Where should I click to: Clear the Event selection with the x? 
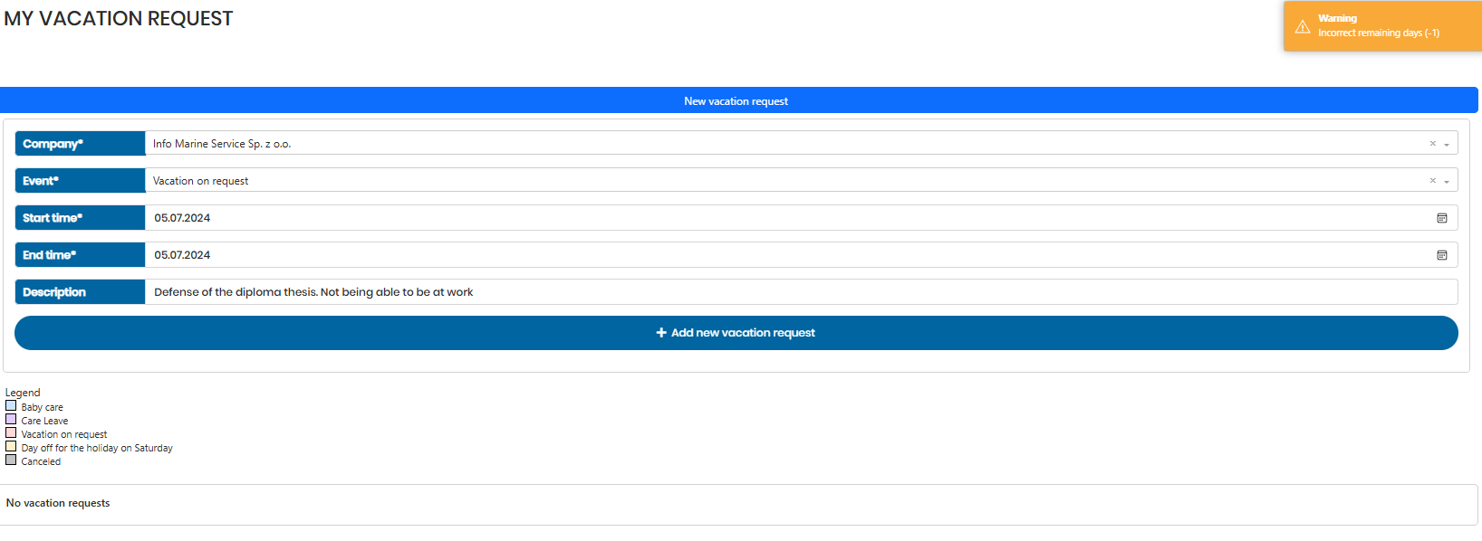point(1432,181)
